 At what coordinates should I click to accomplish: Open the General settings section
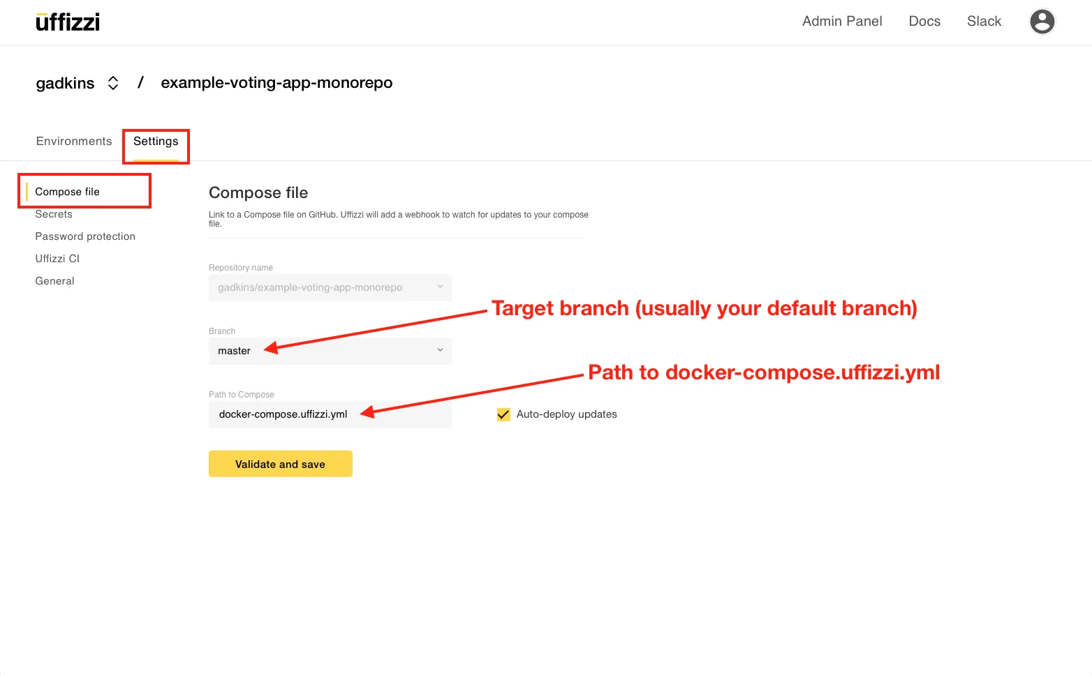click(54, 281)
